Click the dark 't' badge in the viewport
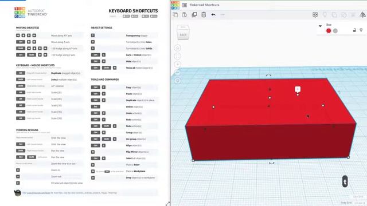 click(x=345, y=181)
